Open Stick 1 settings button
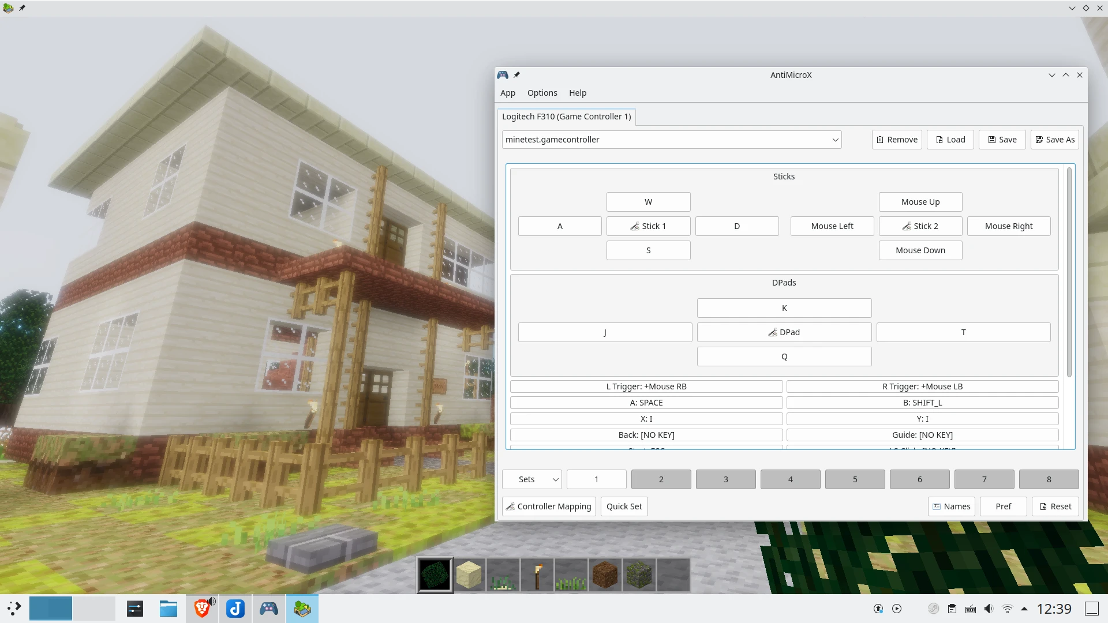Viewport: 1108px width, 623px height. tap(648, 226)
